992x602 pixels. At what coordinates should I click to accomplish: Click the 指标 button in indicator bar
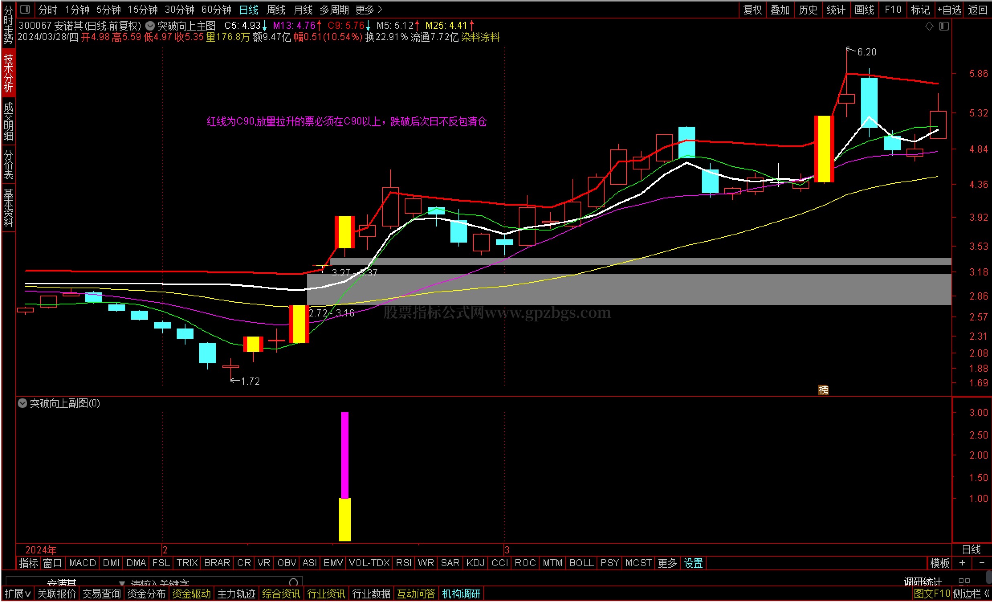[28, 563]
